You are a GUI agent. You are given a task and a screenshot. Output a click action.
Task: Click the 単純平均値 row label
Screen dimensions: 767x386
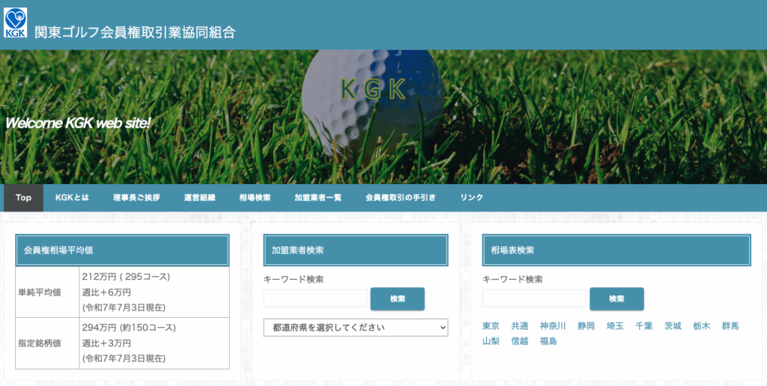click(40, 292)
